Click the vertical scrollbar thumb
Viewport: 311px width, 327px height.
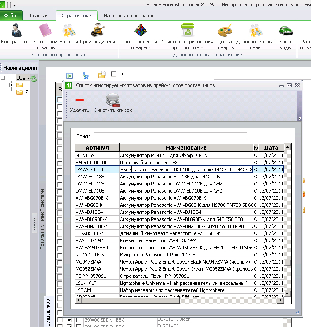(287, 263)
